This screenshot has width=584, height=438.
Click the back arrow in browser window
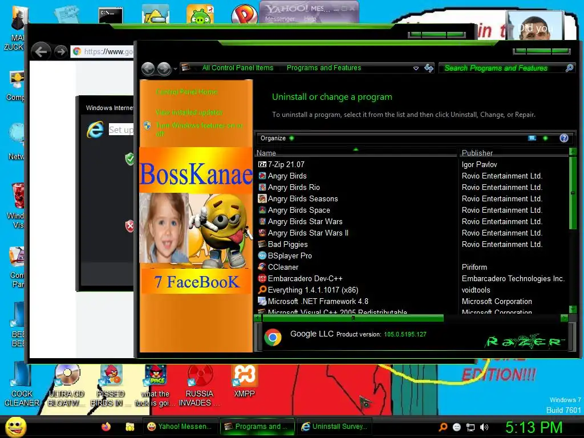pyautogui.click(x=41, y=51)
